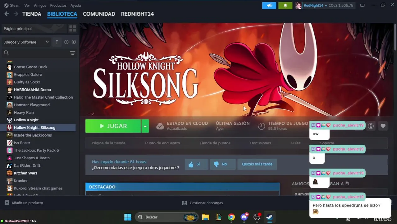Go to Página principal of library
397x224 pixels.
pos(34,29)
